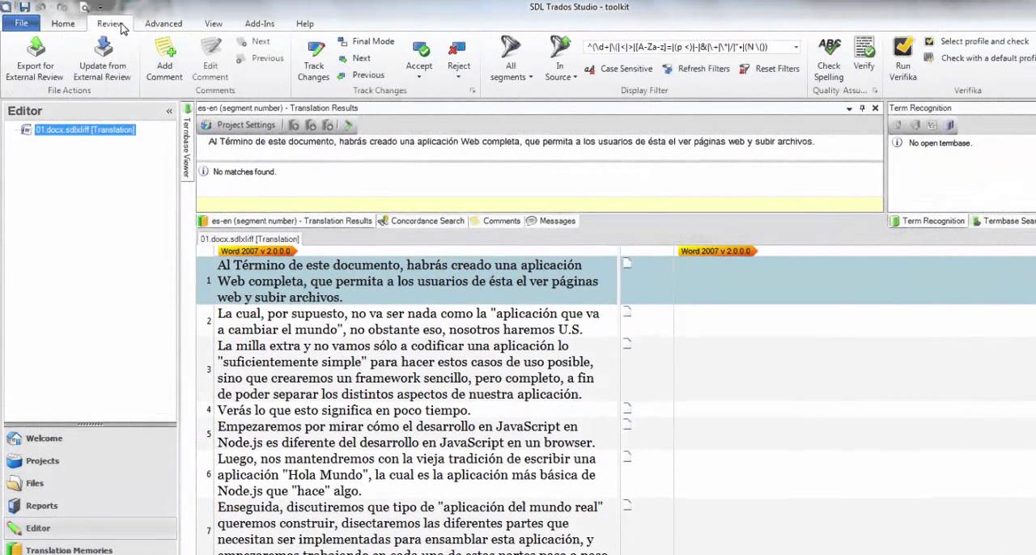Screen dimensions: 1036x555
Task: Select the 01.docx.sdlxliff [Translation] document tab
Action: coord(249,239)
